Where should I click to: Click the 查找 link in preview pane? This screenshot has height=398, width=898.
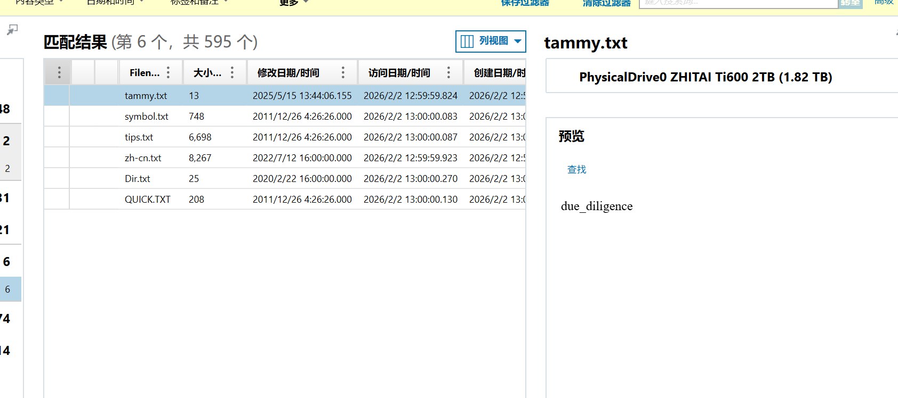click(x=576, y=169)
